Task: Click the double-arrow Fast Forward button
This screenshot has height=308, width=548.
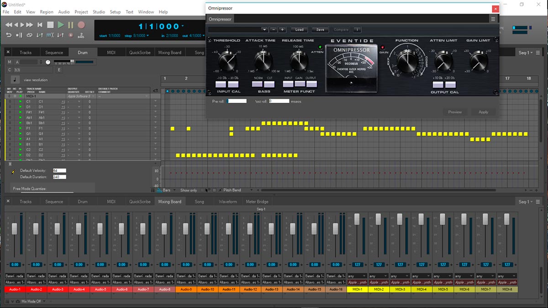Action: click(x=29, y=25)
